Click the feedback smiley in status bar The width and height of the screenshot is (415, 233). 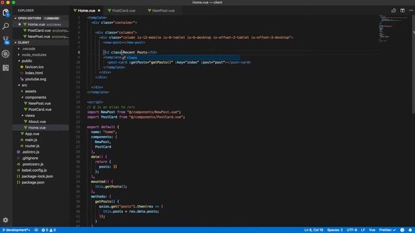coord(402,230)
